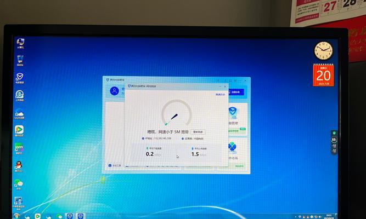Click the link at top right of speed test dialog

220,94
